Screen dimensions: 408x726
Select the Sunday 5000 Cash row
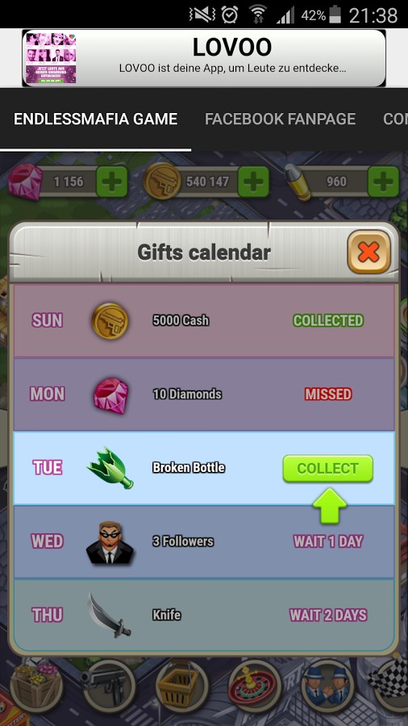[204, 320]
